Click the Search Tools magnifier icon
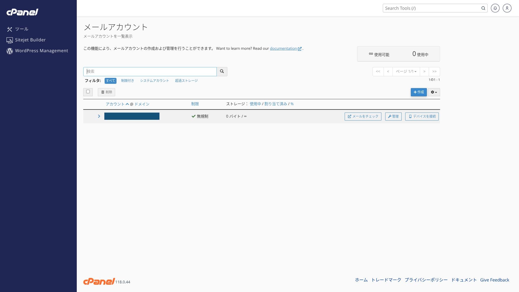519x292 pixels. (483, 8)
